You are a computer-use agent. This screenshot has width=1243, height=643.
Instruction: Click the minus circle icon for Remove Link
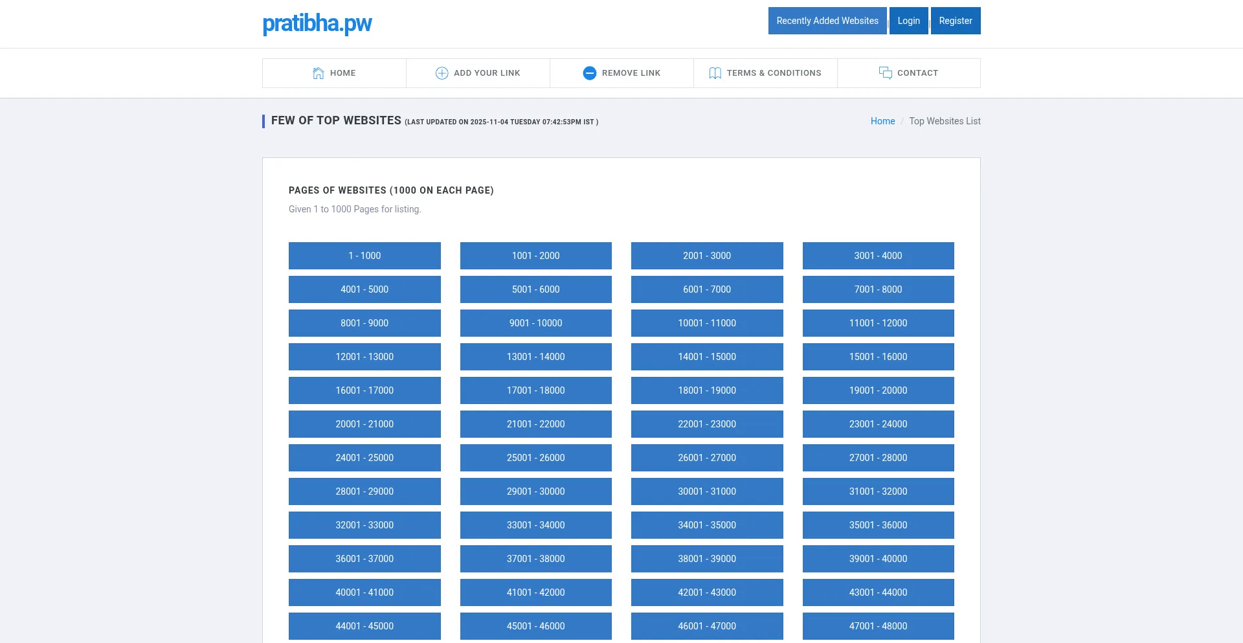[x=589, y=73]
